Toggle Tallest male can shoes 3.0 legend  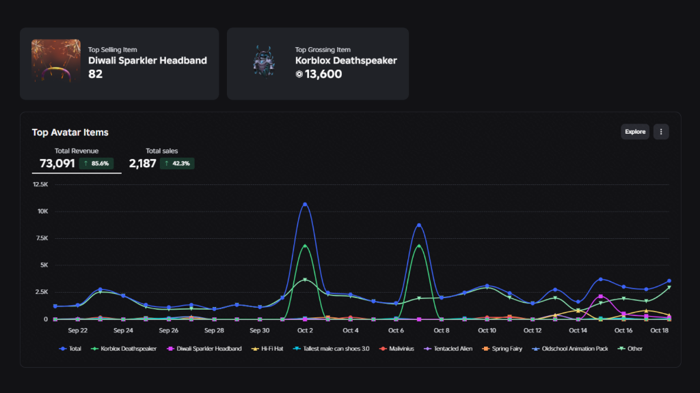click(332, 349)
